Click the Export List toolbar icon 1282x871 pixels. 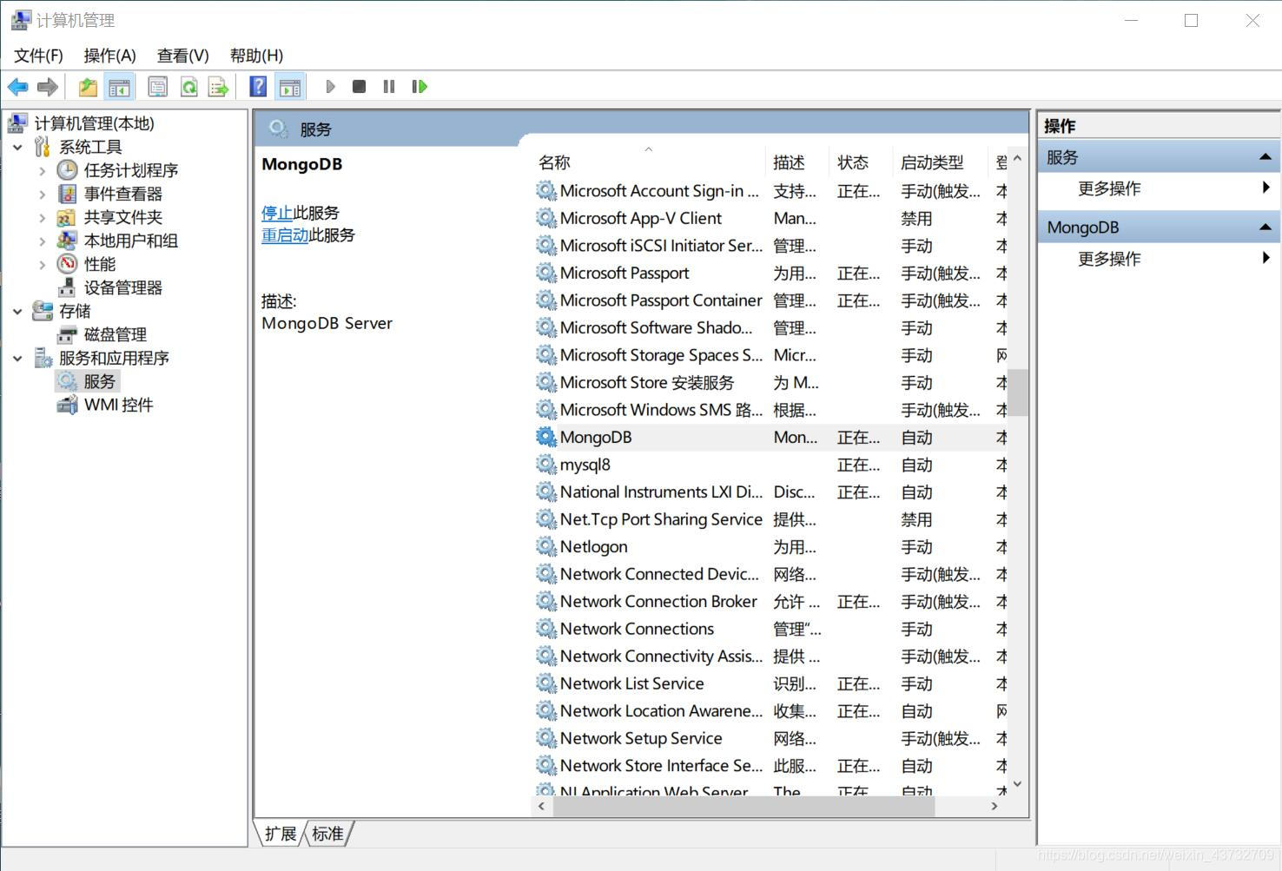tap(218, 87)
